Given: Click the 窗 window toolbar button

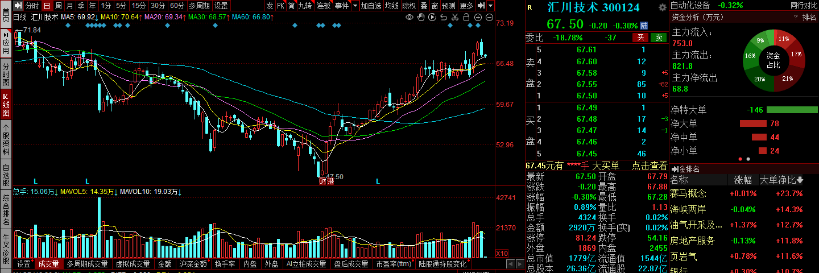Looking at the screenshot, I should coord(435,6).
